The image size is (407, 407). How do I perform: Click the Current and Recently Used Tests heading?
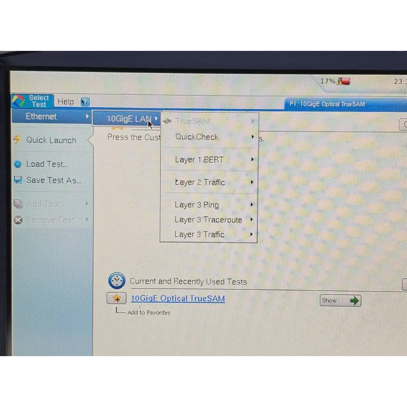point(188,281)
